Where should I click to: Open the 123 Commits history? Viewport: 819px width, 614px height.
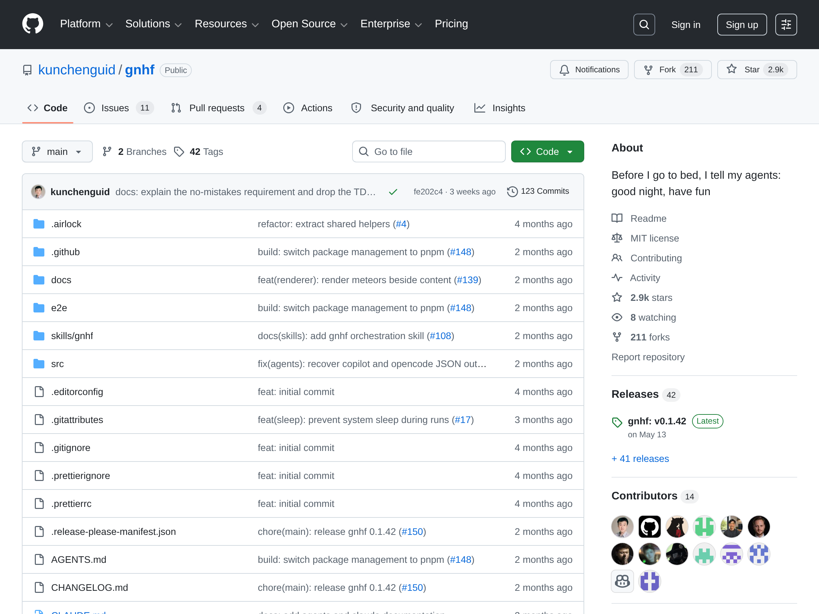[537, 191]
